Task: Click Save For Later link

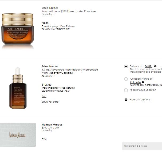Action: click(x=50, y=102)
